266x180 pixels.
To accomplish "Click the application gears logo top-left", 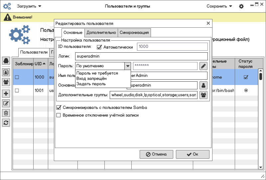I will click(x=7, y=6).
